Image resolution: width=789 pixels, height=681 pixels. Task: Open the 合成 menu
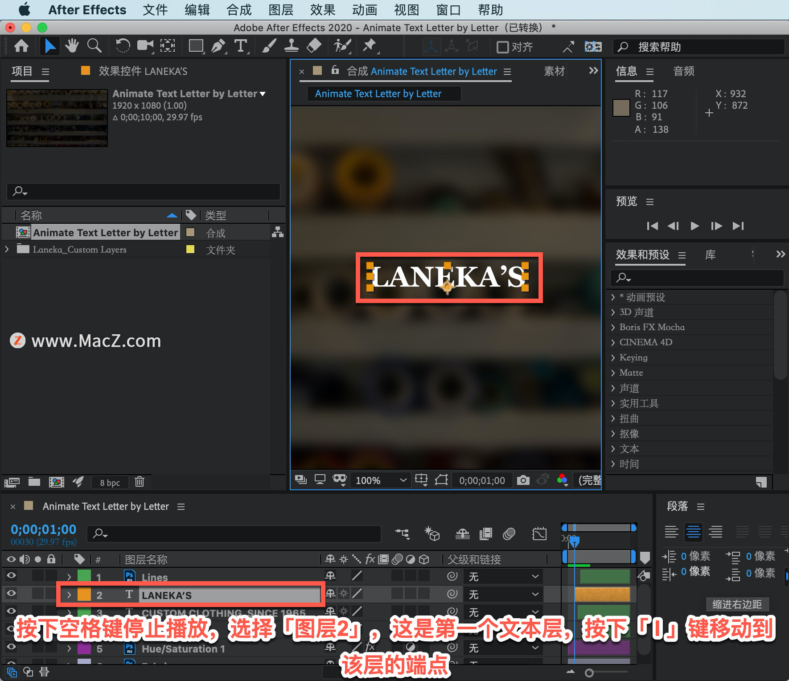[239, 10]
